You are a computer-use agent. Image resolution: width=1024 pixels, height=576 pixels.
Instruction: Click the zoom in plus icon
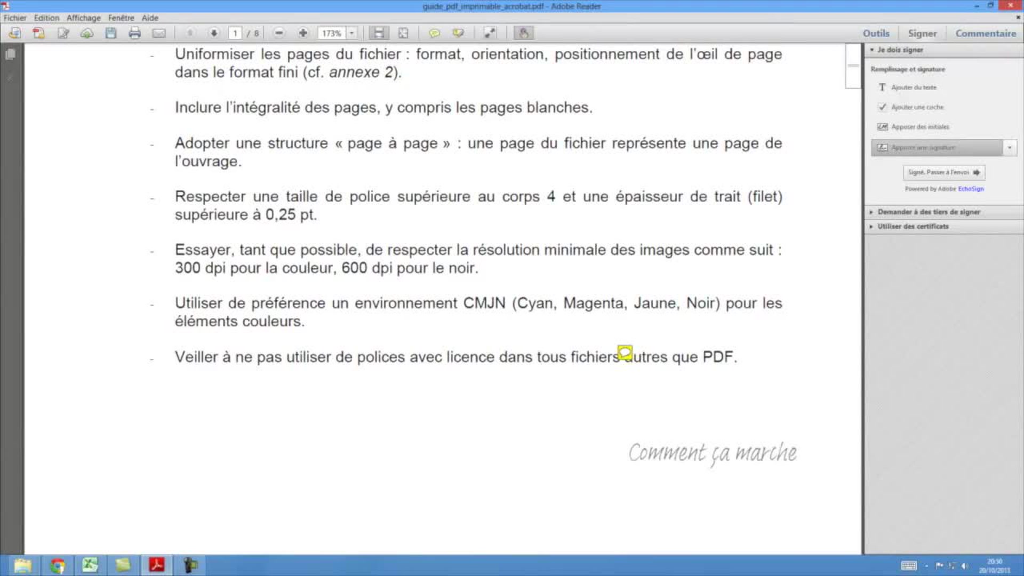303,33
